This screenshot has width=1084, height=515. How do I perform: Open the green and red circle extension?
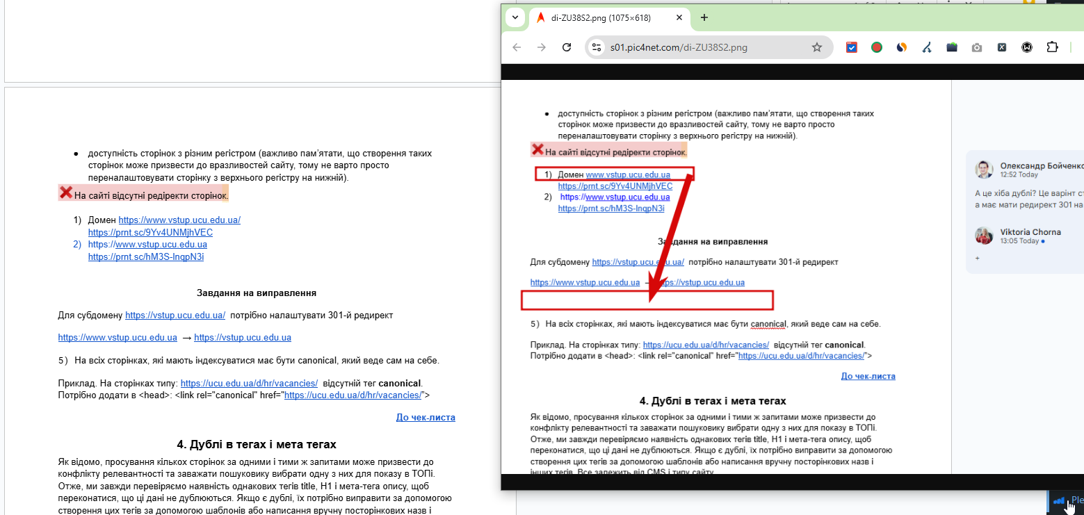pyautogui.click(x=877, y=47)
